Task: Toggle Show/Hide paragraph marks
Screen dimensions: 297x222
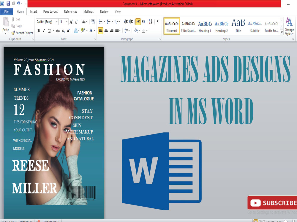Action: 158,22
